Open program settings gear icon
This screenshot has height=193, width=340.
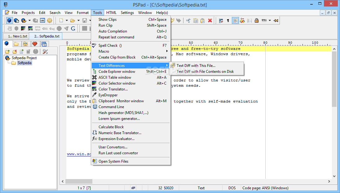tap(50, 20)
